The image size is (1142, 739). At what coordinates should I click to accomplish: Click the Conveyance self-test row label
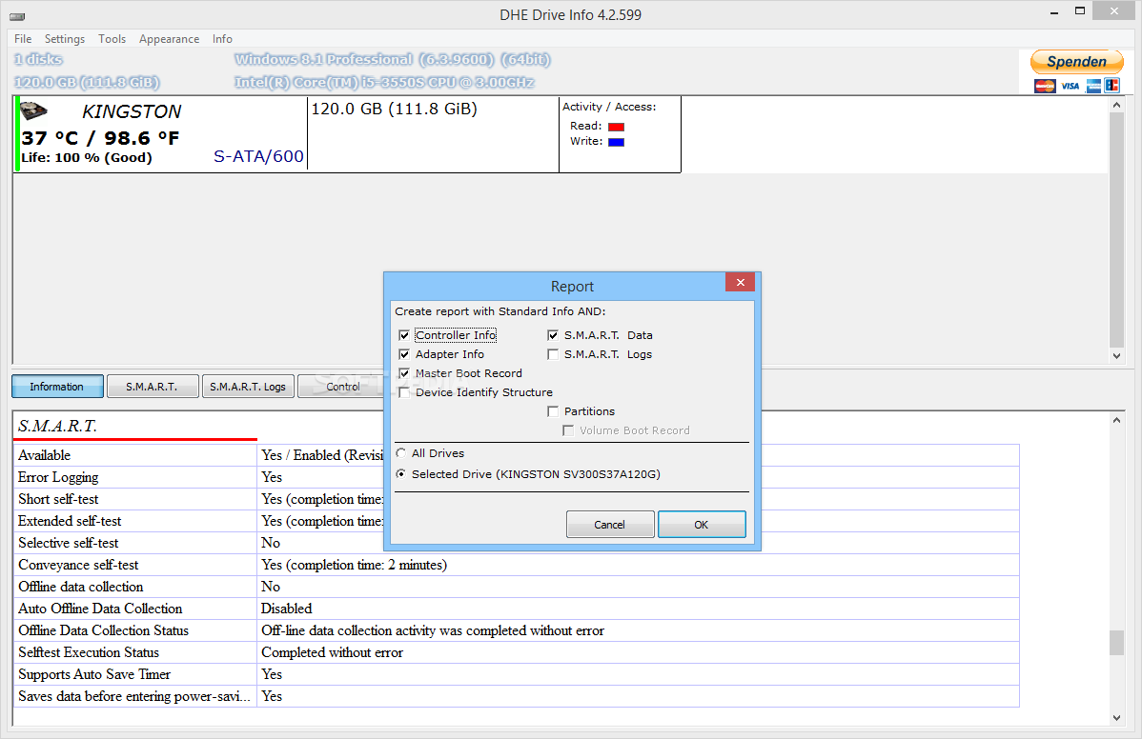[78, 565]
